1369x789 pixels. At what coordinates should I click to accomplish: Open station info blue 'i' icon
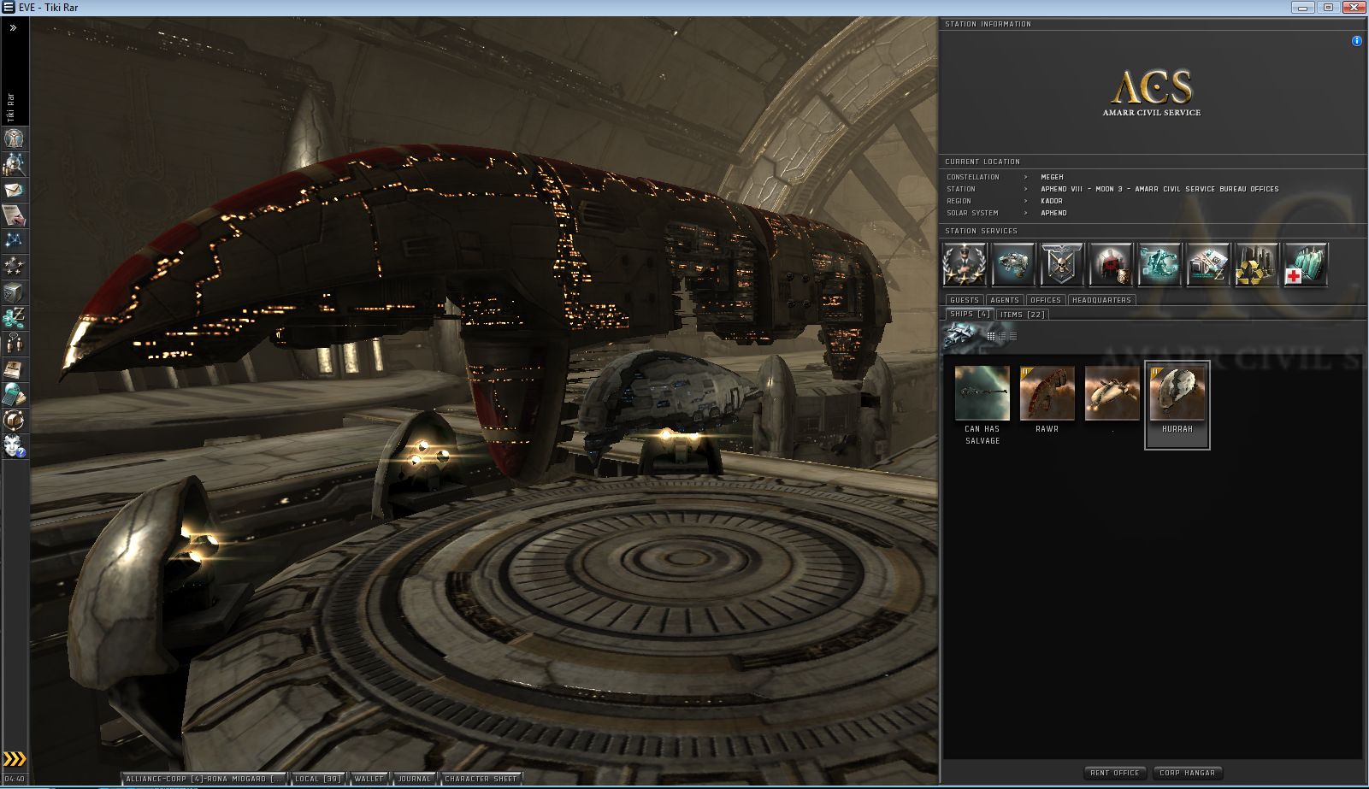1356,41
